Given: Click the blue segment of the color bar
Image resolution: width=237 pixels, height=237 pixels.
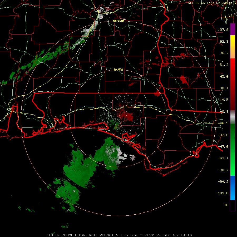Looking at the screenshot, I should pyautogui.click(x=233, y=188).
